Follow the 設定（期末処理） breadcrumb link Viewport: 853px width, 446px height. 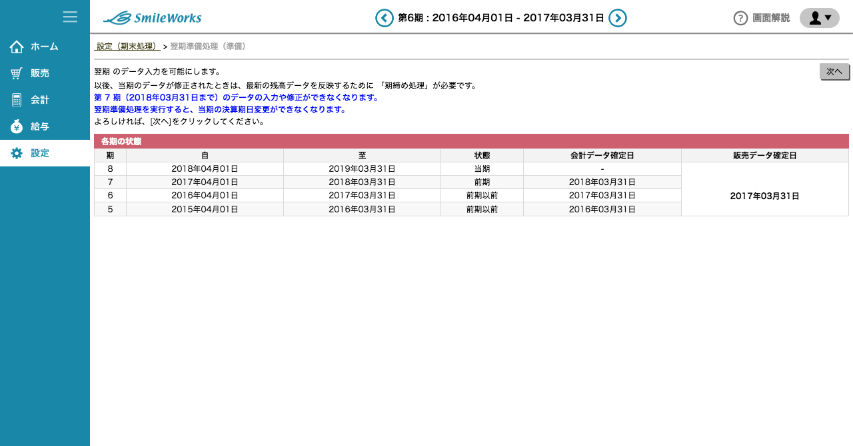point(127,47)
